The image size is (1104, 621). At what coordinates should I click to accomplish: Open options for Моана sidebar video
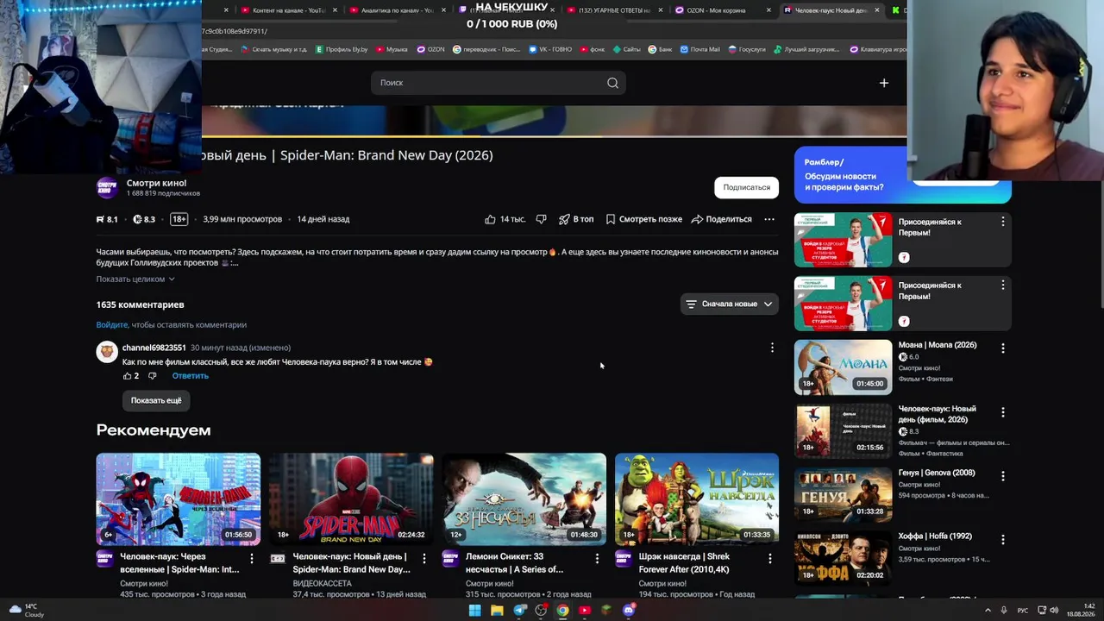pos(1002,348)
